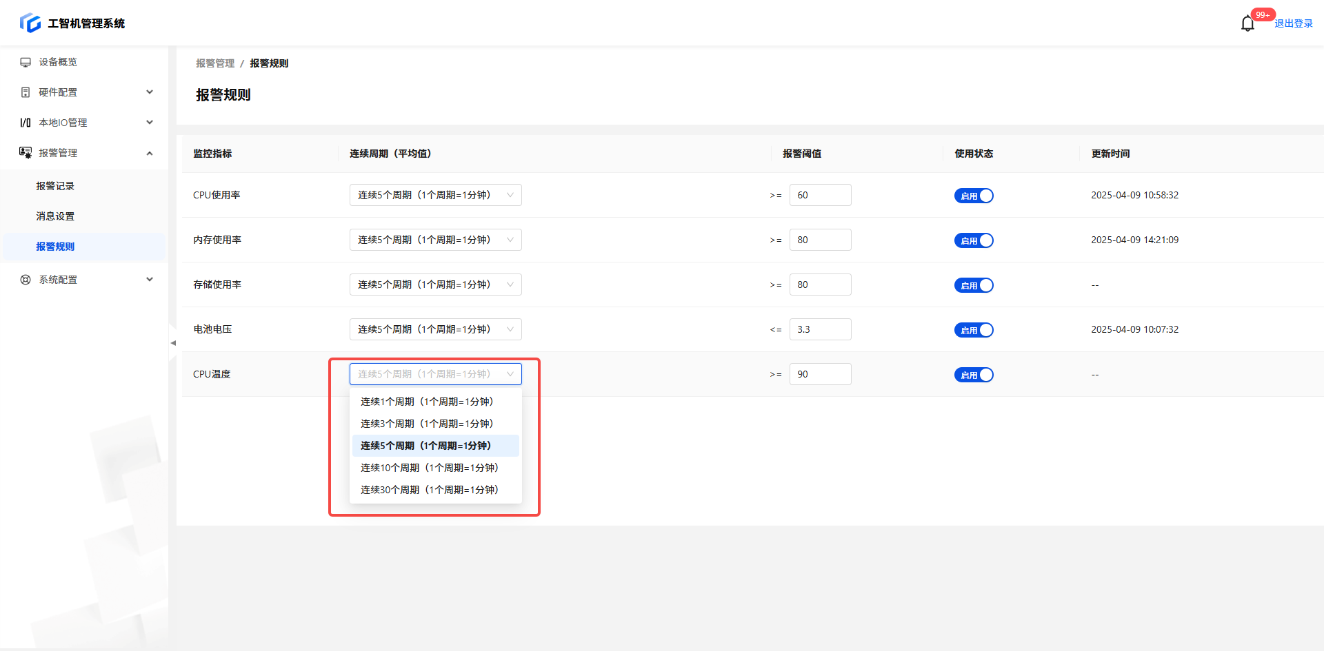Click the 本地IO管理 I/O icon
This screenshot has width=1324, height=651.
coord(26,123)
